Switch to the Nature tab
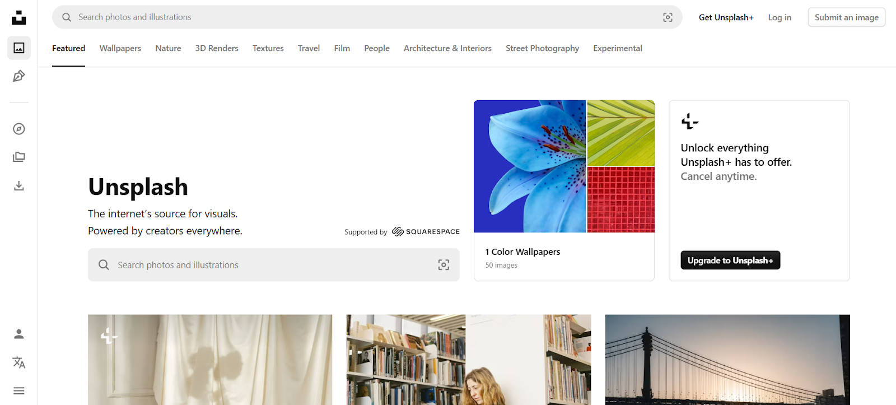This screenshot has width=896, height=405. (x=168, y=48)
